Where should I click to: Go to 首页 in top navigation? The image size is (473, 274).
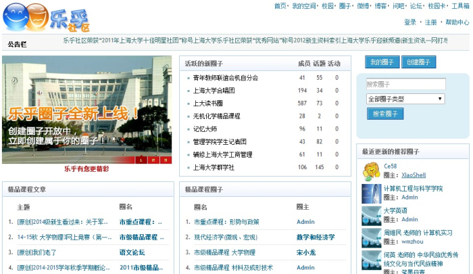point(280,5)
